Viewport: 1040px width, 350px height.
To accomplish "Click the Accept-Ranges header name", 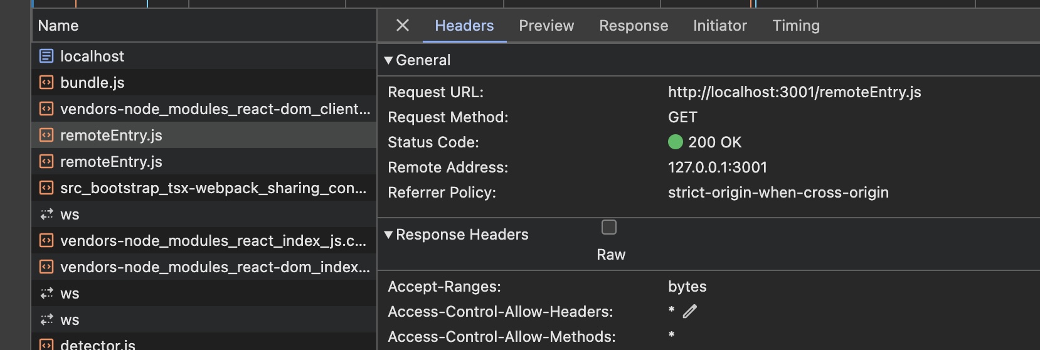I will [x=444, y=287].
